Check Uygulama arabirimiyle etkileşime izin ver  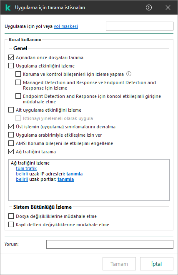(11, 135)
